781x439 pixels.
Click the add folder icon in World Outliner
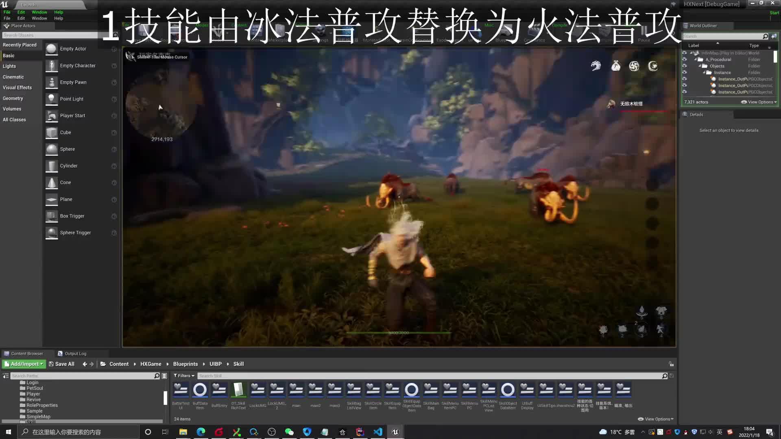click(774, 36)
